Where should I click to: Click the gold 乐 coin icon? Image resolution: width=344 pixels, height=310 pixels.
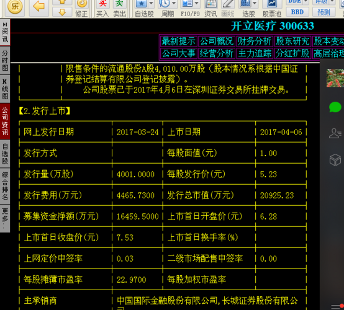click(x=15, y=6)
